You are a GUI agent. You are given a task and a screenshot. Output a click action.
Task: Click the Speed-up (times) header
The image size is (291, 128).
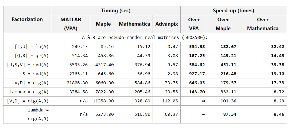[233, 11]
